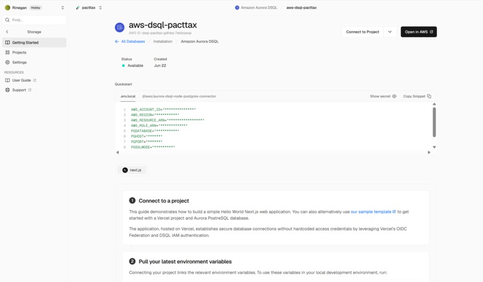Click Pull your latest environment variables heading
This screenshot has width=483, height=282.
coord(185,262)
